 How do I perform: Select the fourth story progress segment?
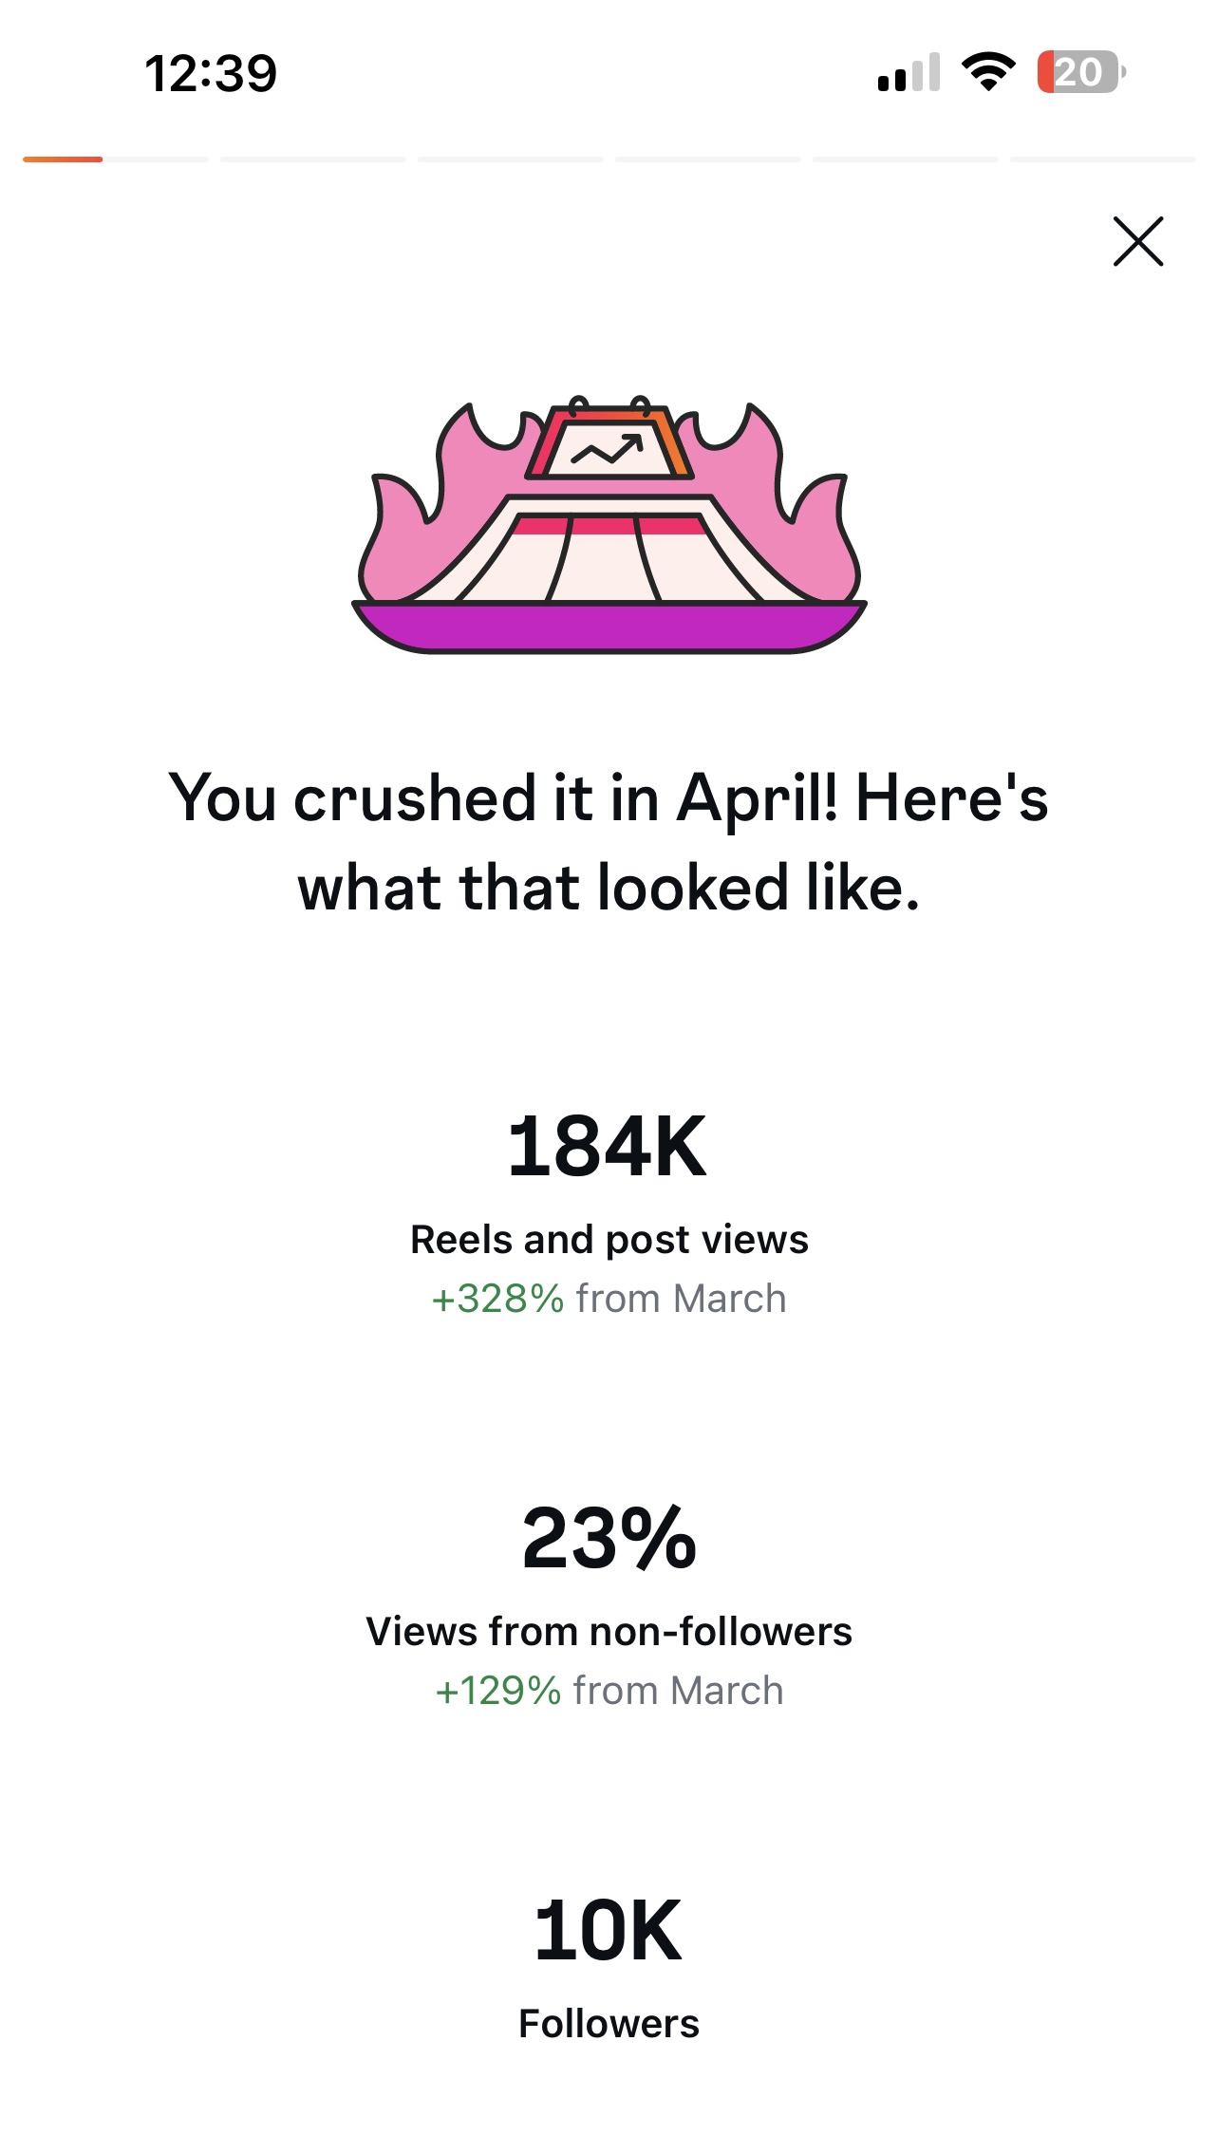(x=707, y=159)
